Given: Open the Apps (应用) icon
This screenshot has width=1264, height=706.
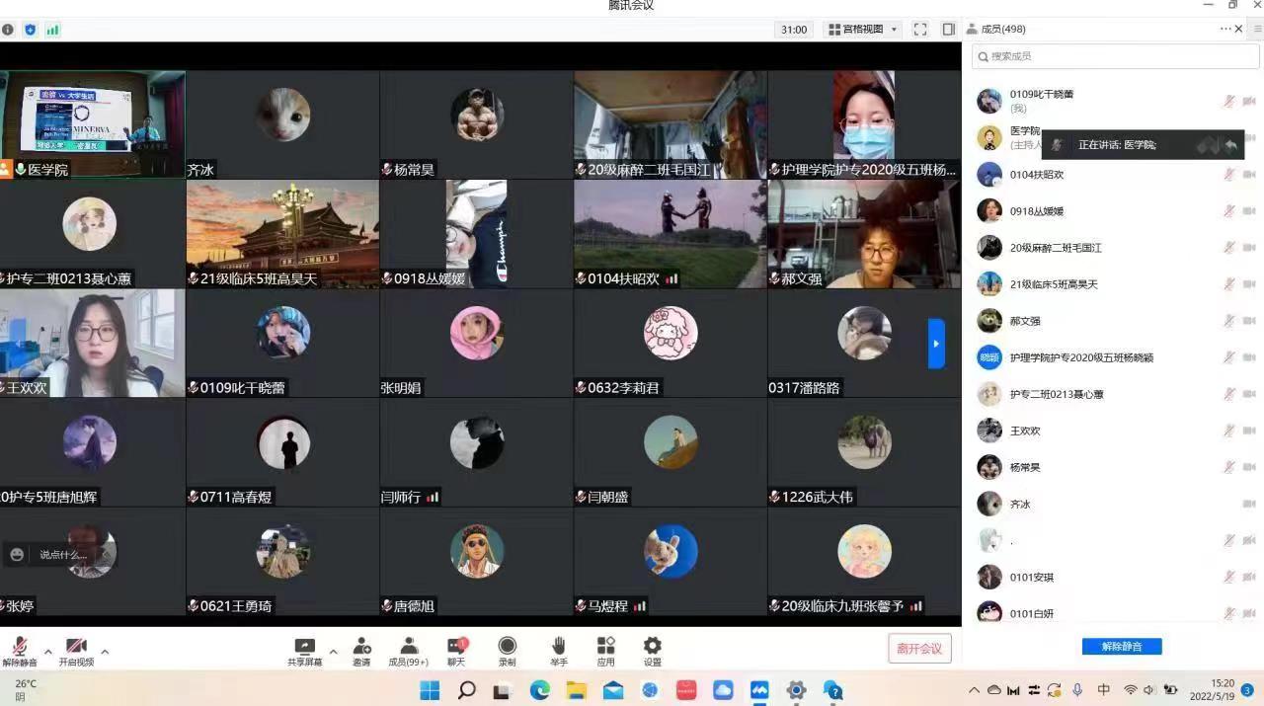Looking at the screenshot, I should [x=605, y=649].
